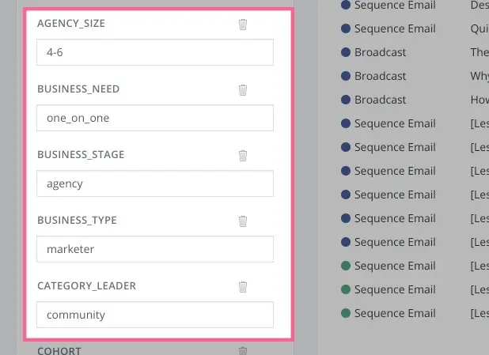
Task: Click the first green-dot Sequence Email
Action: [x=395, y=266]
